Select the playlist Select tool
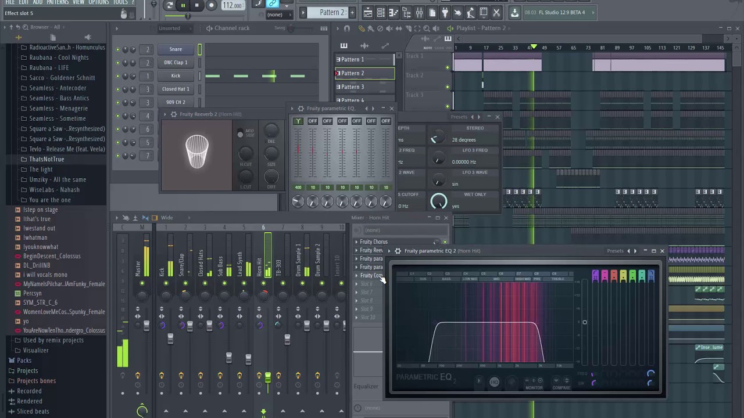This screenshot has width=744, height=418. click(417, 28)
